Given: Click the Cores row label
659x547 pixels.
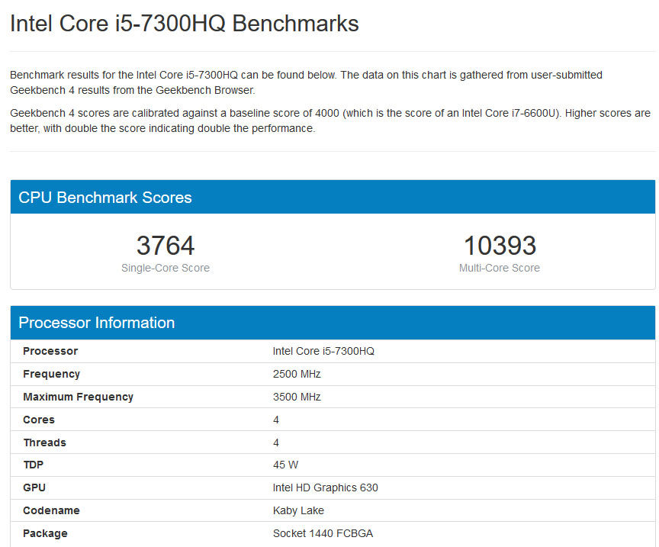Looking at the screenshot, I should click(x=39, y=420).
